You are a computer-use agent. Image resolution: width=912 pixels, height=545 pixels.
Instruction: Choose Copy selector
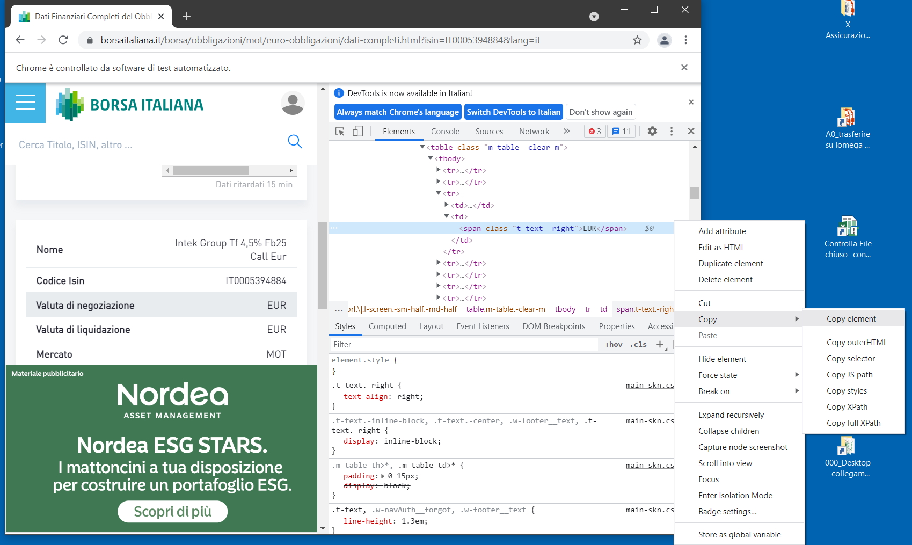(x=853, y=358)
